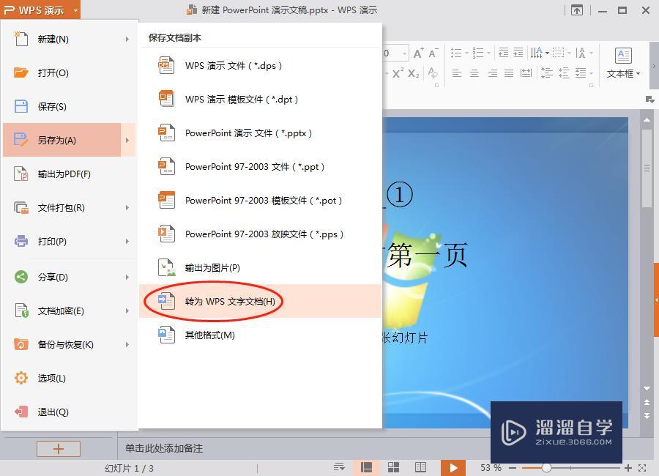Click the line spacing icon

pyautogui.click(x=546, y=73)
